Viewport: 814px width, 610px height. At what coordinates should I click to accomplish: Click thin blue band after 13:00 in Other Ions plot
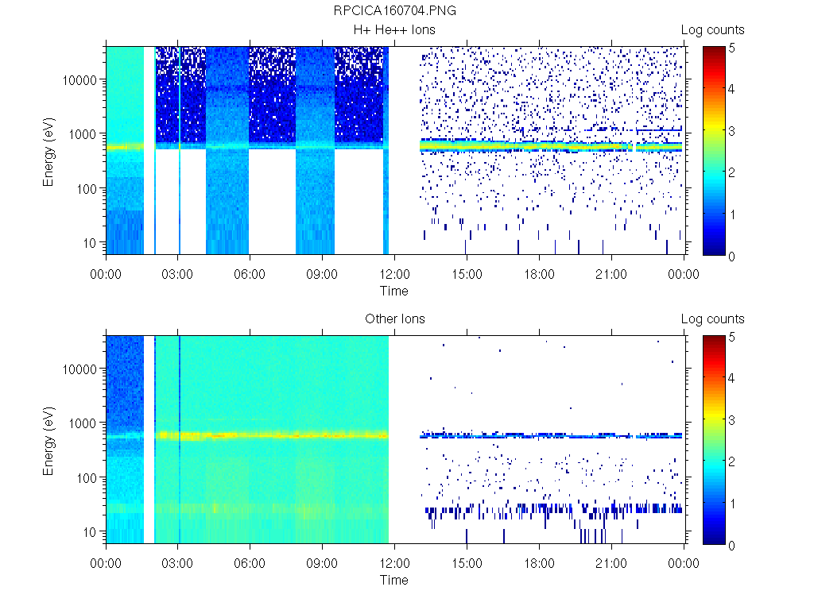550,436
